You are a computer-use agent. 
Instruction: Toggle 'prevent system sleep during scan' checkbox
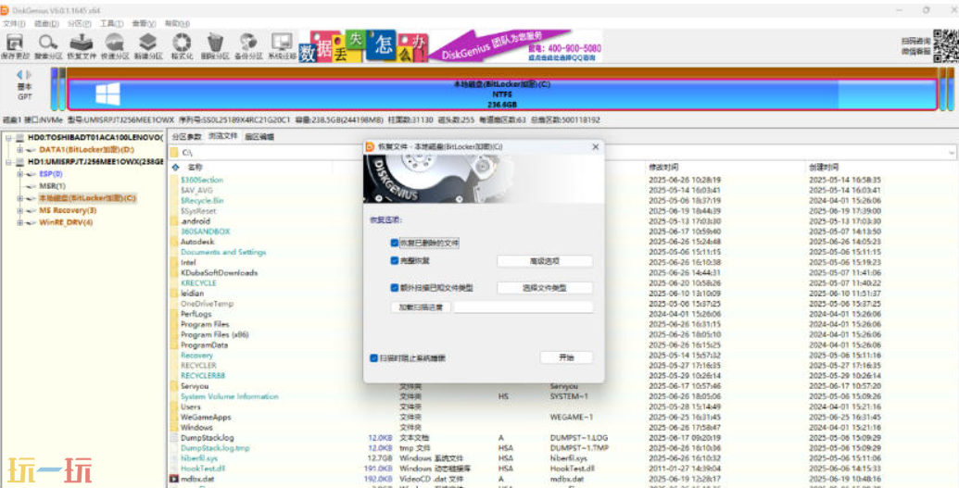pos(373,357)
